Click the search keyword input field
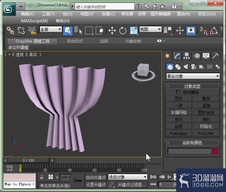 coord(105,7)
